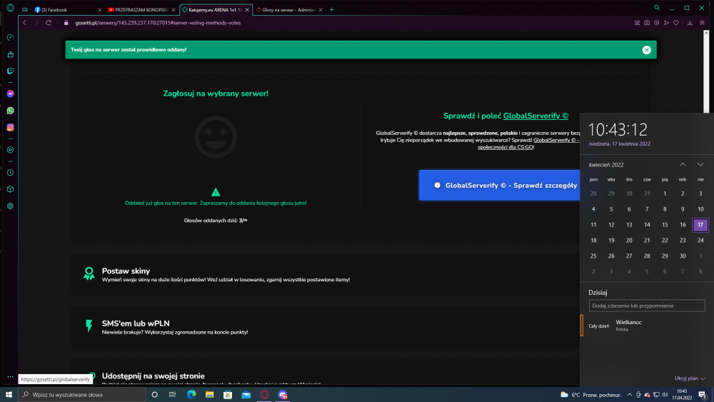Open History clock icon in sidebar
Screen dimensions: 714x402
point(11,173)
